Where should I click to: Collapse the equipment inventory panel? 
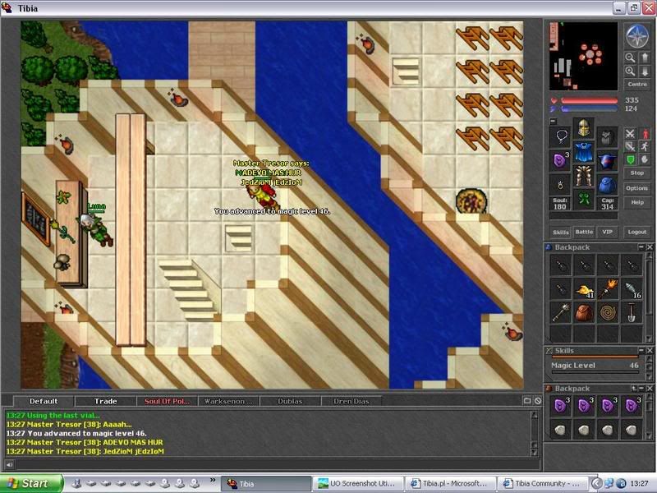553,121
